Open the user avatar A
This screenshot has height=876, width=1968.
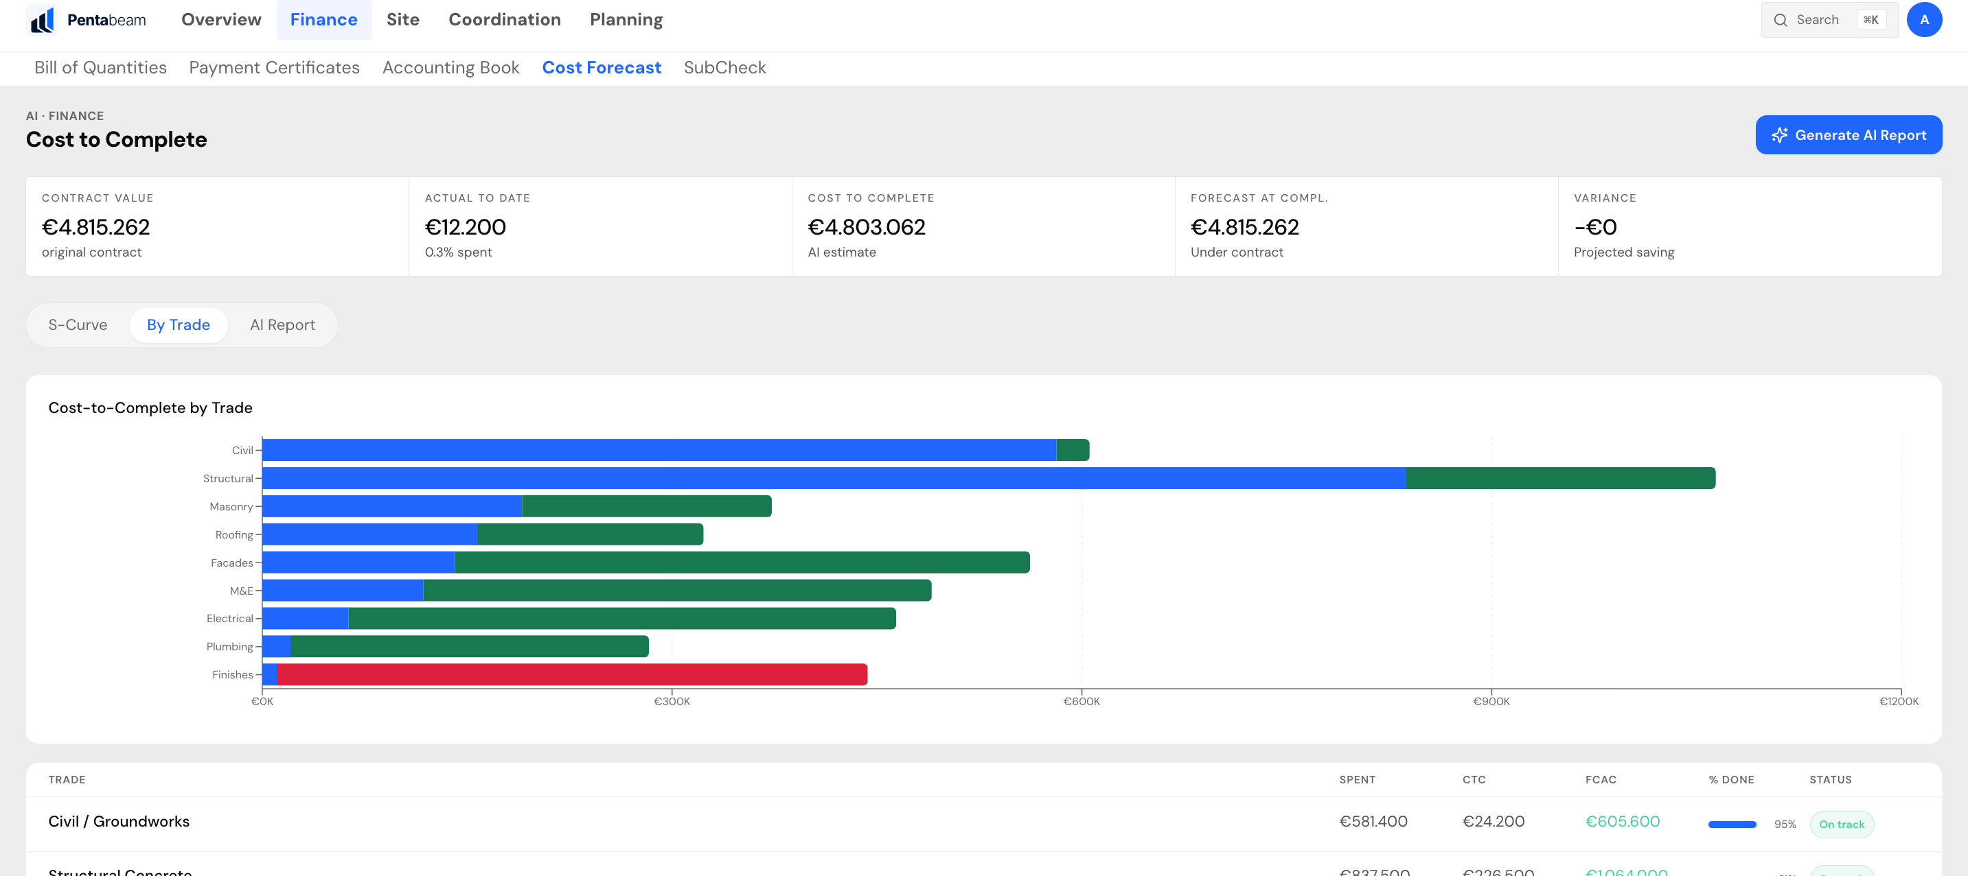point(1923,20)
